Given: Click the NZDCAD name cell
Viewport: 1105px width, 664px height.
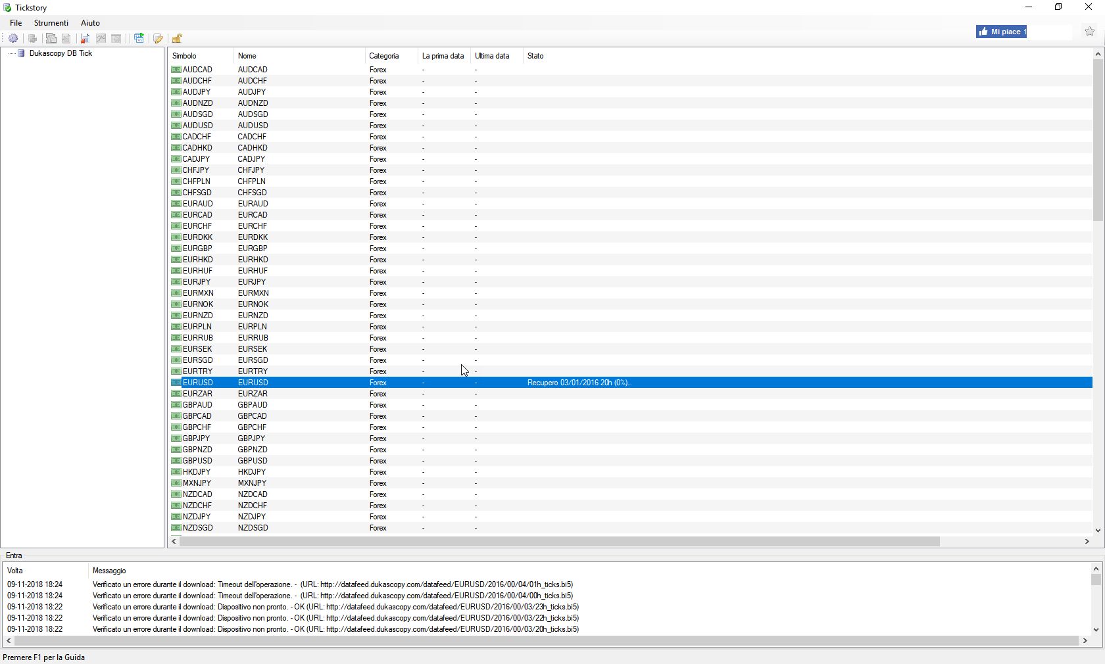Looking at the screenshot, I should pyautogui.click(x=253, y=494).
